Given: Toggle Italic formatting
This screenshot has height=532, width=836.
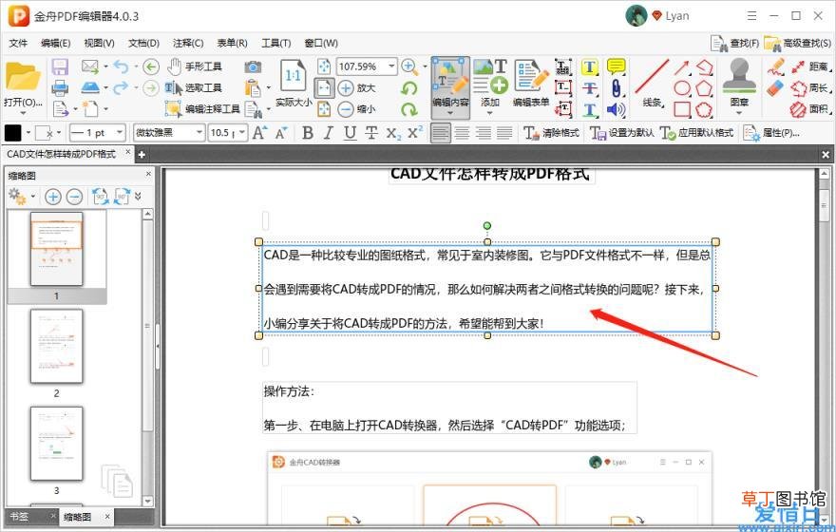Looking at the screenshot, I should [x=329, y=133].
